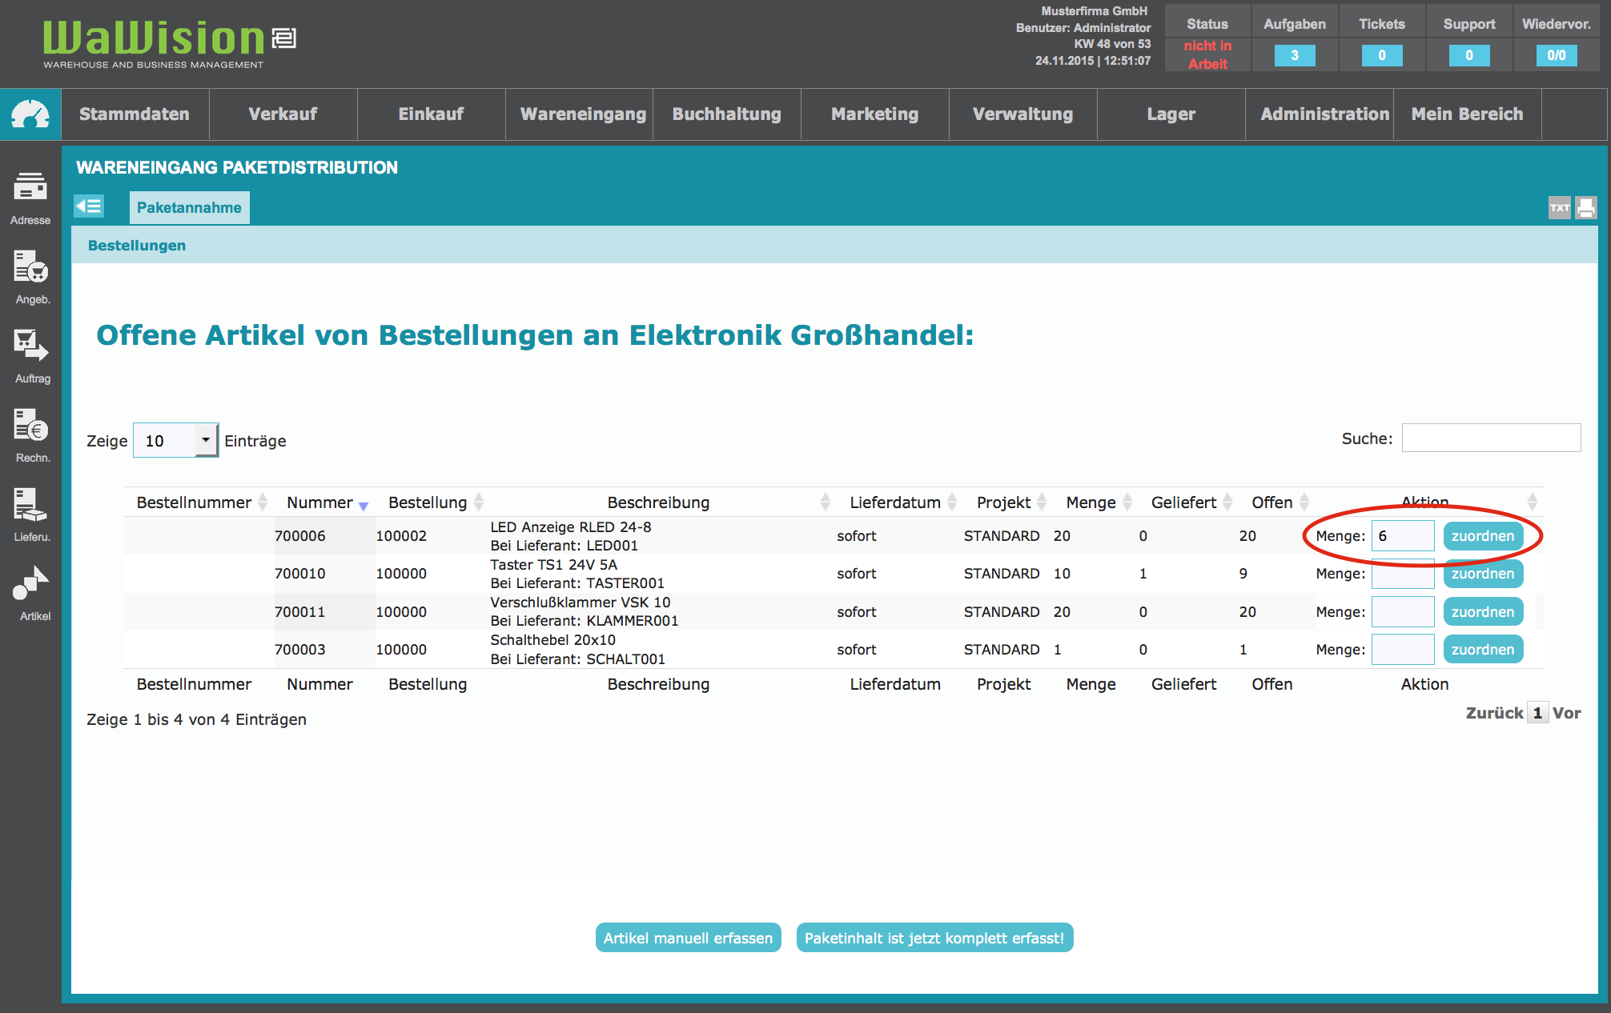The image size is (1611, 1013).
Task: Click the TXT export icon
Action: [1559, 208]
